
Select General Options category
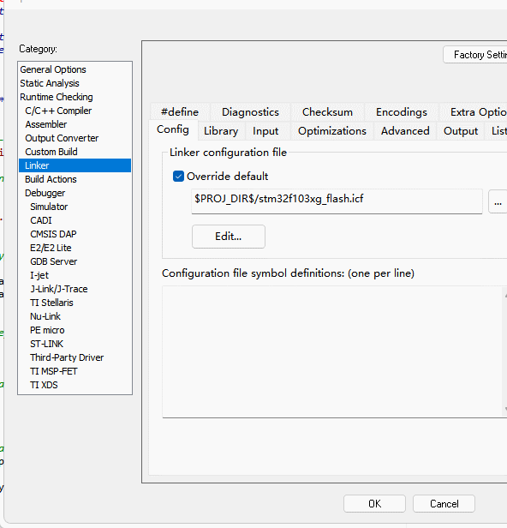pyautogui.click(x=75, y=69)
